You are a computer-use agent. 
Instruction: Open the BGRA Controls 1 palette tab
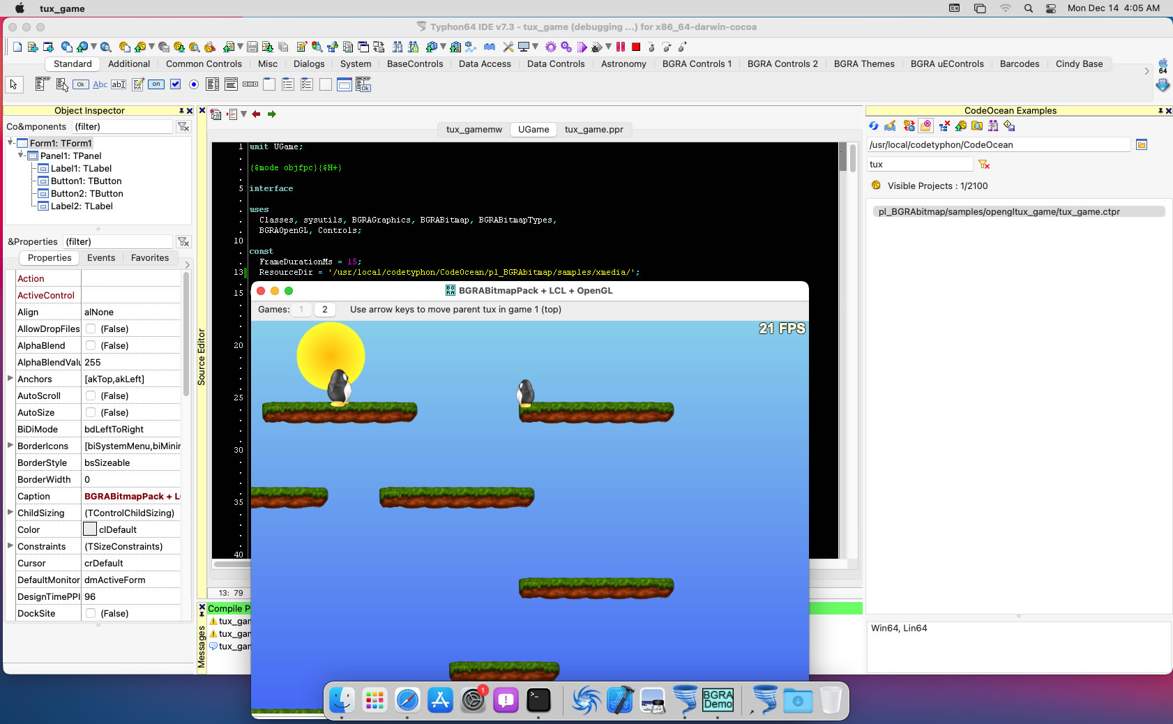point(697,63)
